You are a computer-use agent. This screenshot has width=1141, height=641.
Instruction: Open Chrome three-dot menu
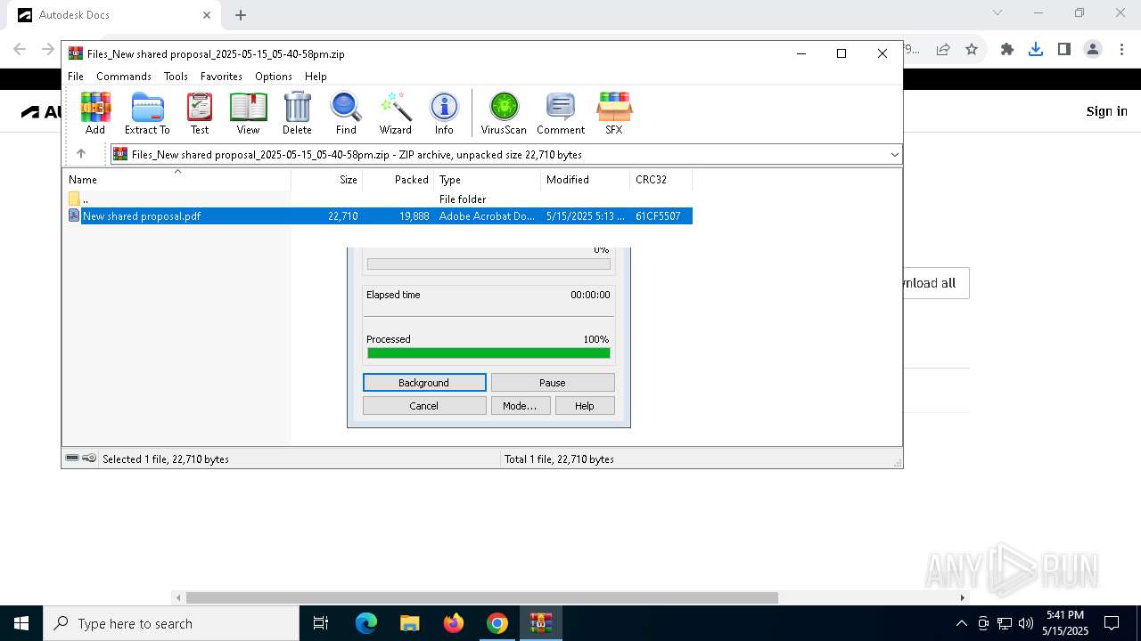click(1121, 49)
